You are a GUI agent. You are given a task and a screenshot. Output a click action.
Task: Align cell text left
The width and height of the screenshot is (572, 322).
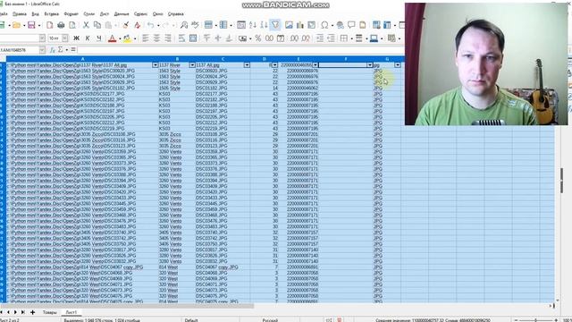pyautogui.click(x=145, y=38)
